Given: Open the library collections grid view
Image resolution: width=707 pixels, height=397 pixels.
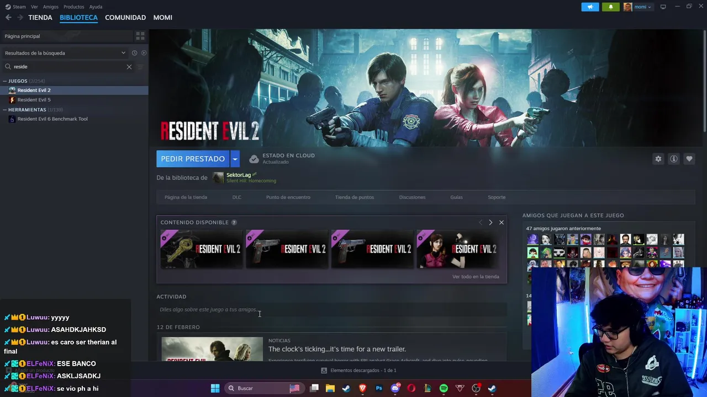Looking at the screenshot, I should pyautogui.click(x=140, y=36).
